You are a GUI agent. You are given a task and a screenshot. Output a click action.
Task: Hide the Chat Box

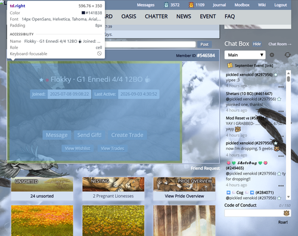click(257, 44)
